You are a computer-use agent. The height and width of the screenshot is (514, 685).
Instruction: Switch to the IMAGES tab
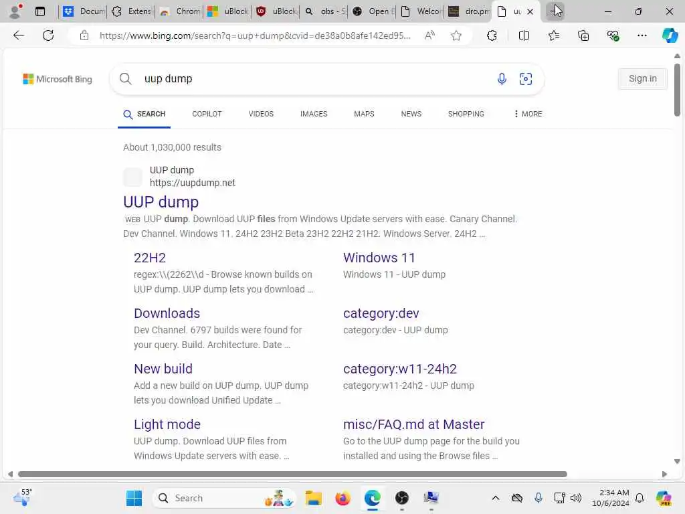tap(314, 114)
